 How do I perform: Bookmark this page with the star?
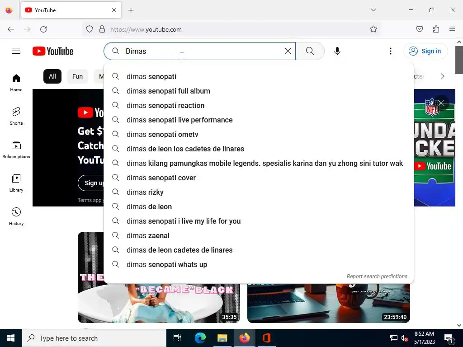tap(373, 29)
